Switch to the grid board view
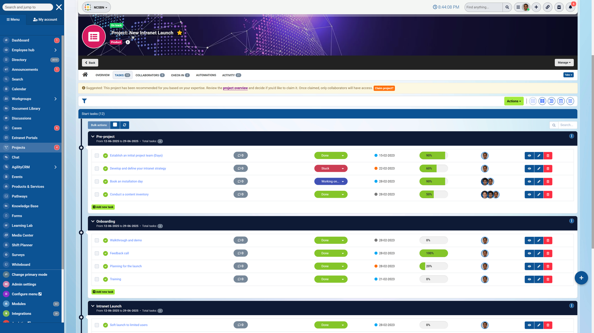Viewport: 594px width, 333px height. click(542, 101)
